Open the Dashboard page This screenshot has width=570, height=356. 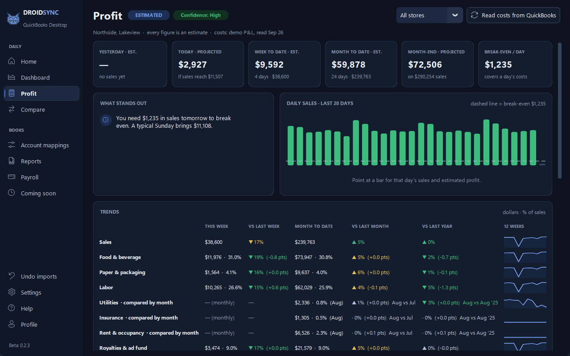point(41,77)
